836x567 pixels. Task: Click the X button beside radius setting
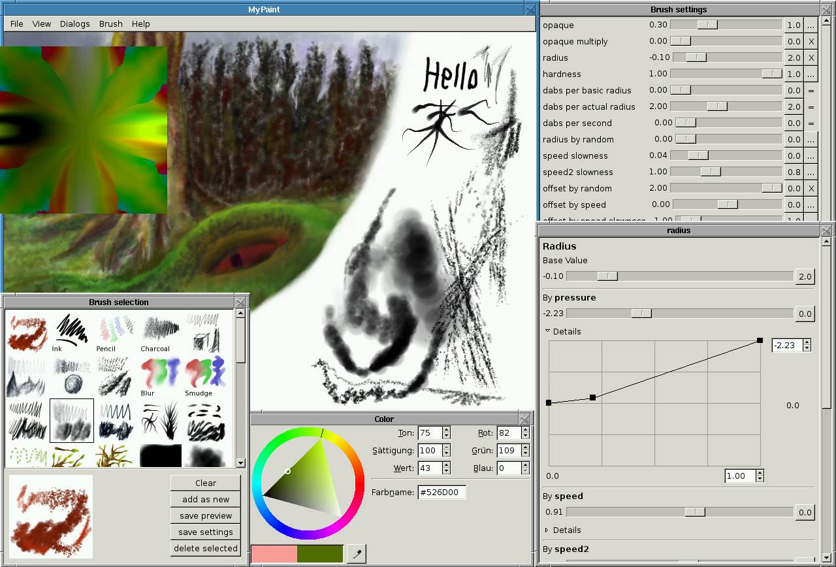[811, 57]
